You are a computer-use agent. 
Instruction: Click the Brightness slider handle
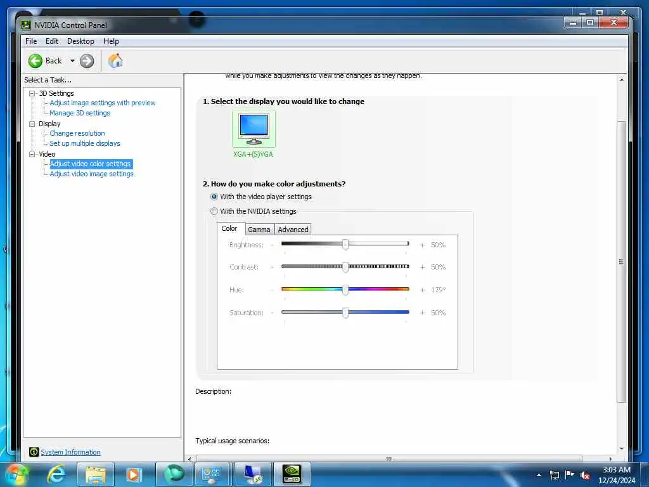[x=345, y=244]
